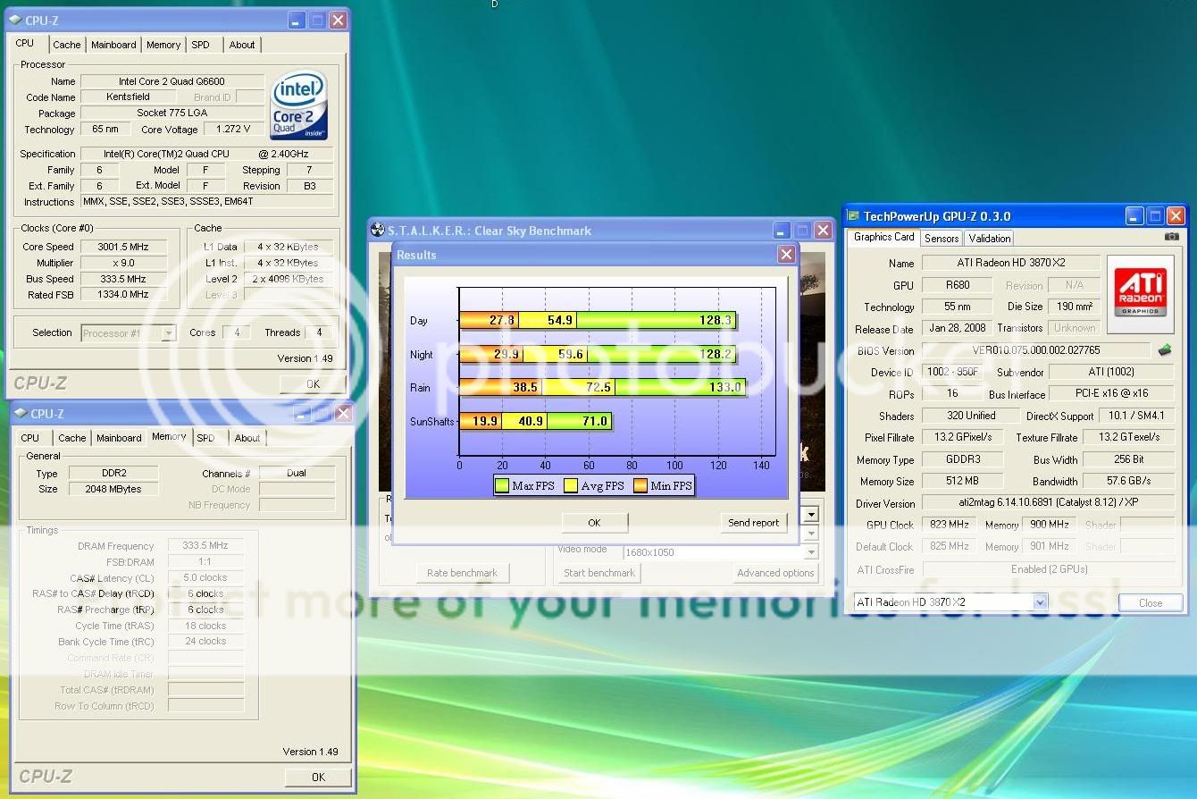Switch to the Sensors tab in GPU-Z

pyautogui.click(x=942, y=239)
